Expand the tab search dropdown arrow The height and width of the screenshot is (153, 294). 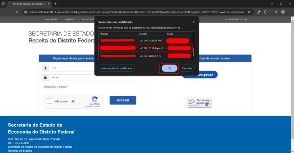[3, 4]
